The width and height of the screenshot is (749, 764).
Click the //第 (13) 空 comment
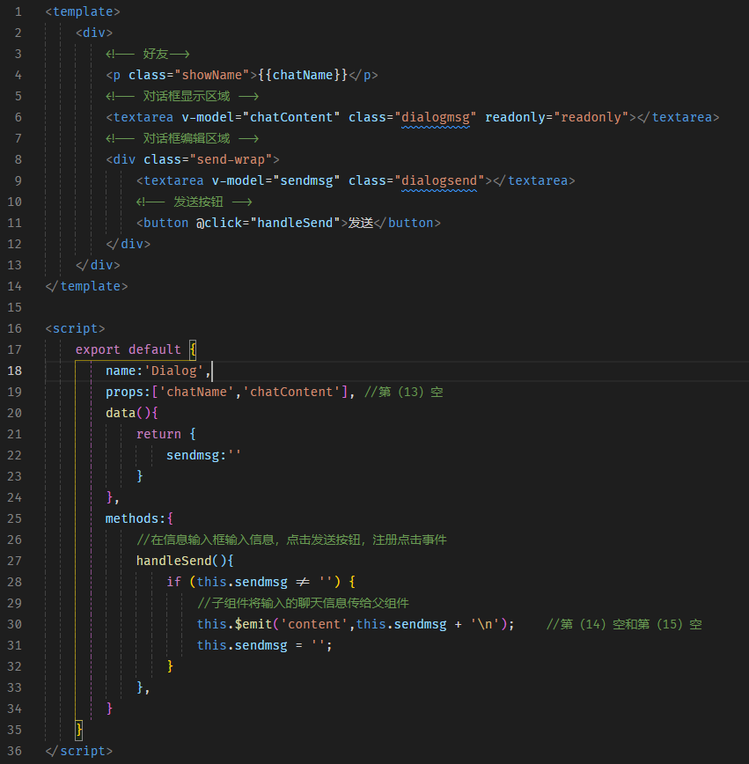(x=404, y=393)
